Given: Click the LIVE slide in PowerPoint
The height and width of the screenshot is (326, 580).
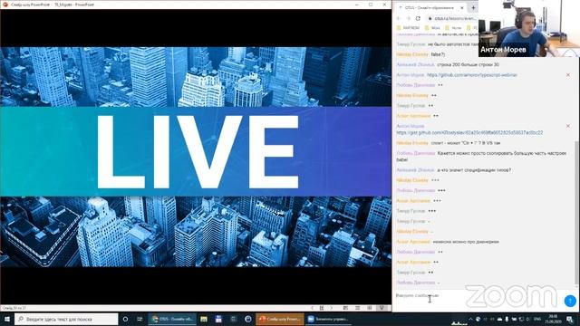Looking at the screenshot, I should (x=196, y=157).
